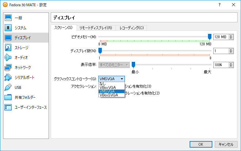Click the キャンセル button

[x=226, y=144]
